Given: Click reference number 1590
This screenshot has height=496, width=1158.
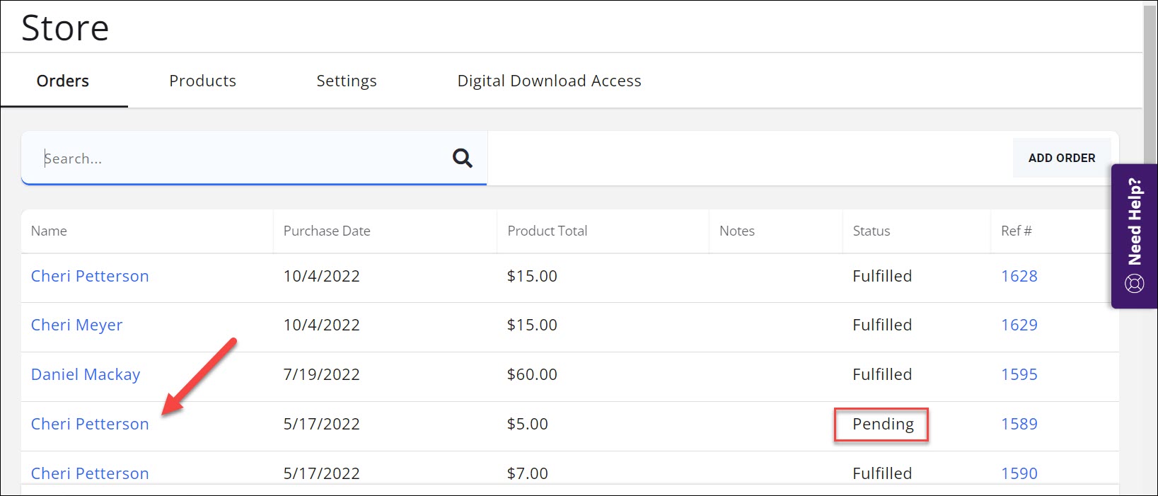Looking at the screenshot, I should click(x=1019, y=473).
